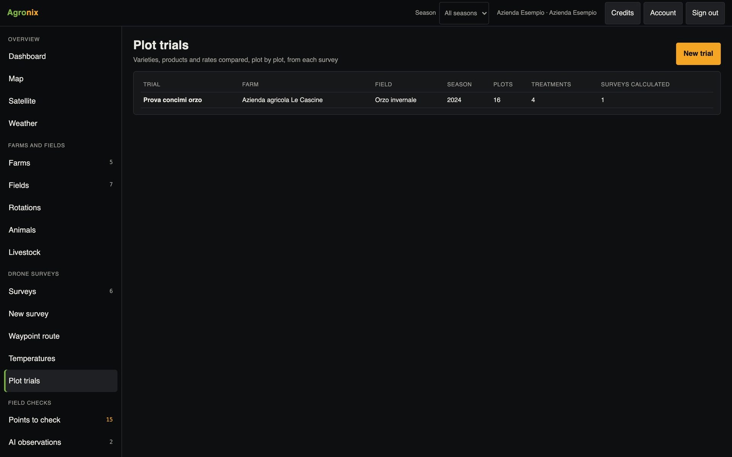Image resolution: width=732 pixels, height=457 pixels.
Task: Open the Prova concimi orzo trial
Action: click(x=172, y=100)
